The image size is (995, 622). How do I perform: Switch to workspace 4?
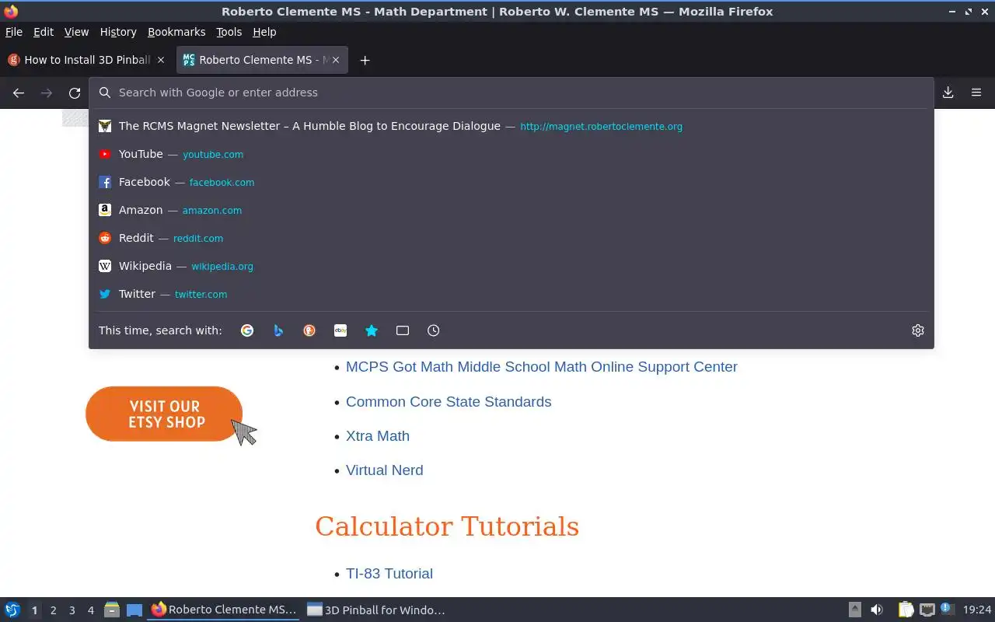tap(90, 610)
